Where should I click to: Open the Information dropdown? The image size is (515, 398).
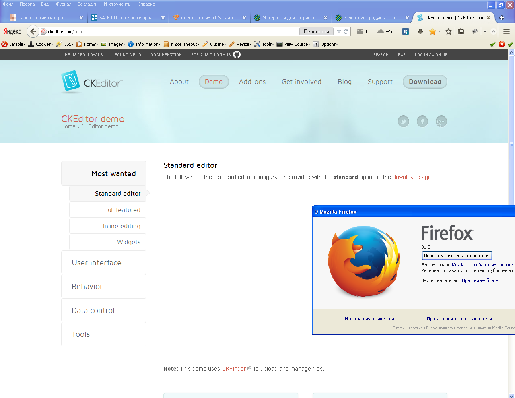click(144, 44)
